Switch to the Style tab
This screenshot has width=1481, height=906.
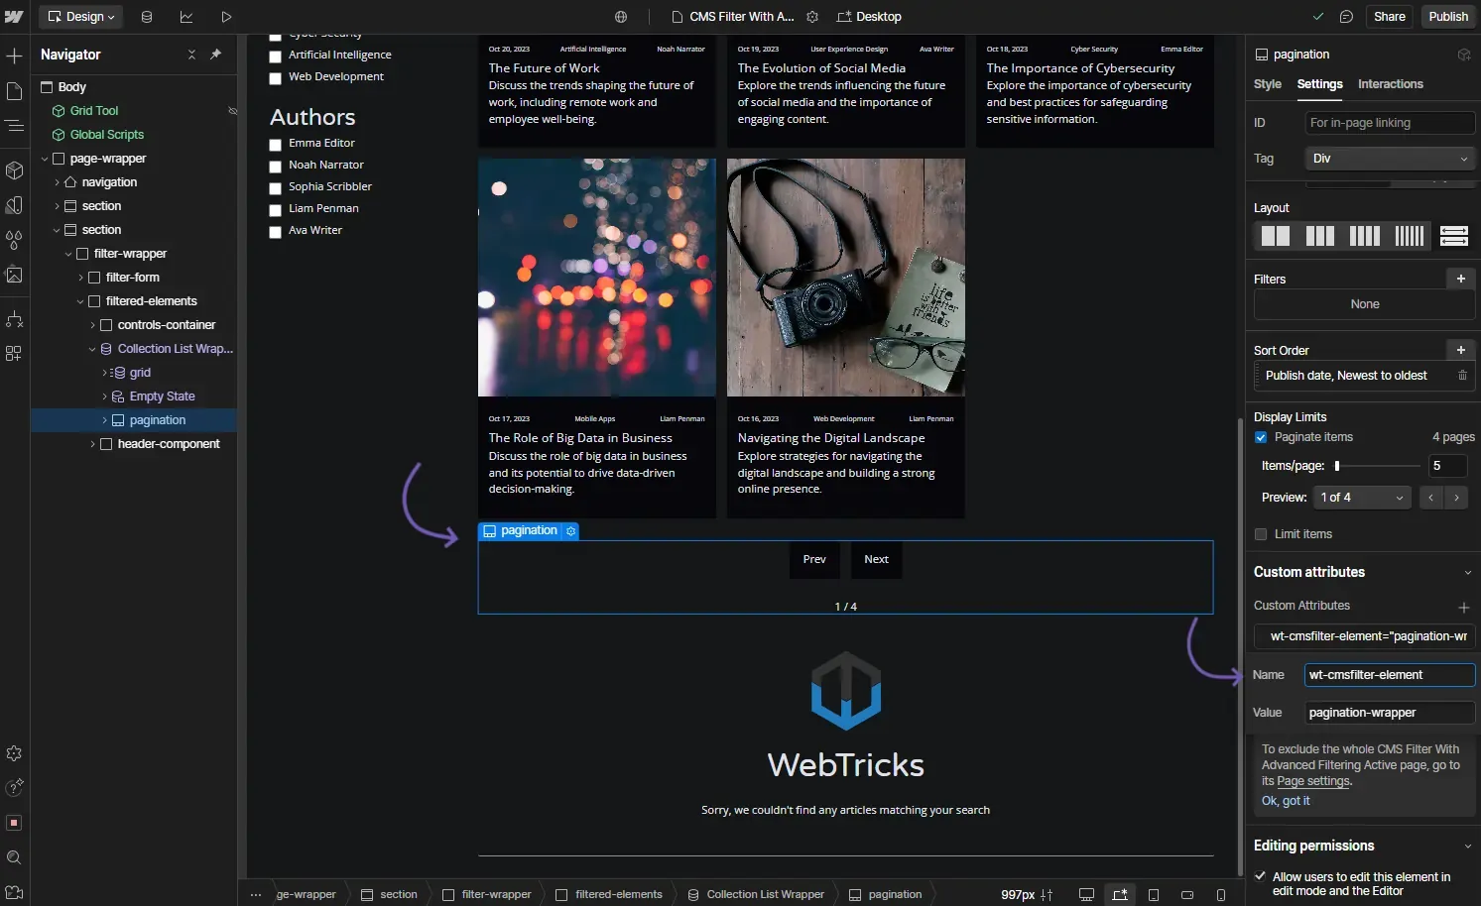tap(1267, 84)
